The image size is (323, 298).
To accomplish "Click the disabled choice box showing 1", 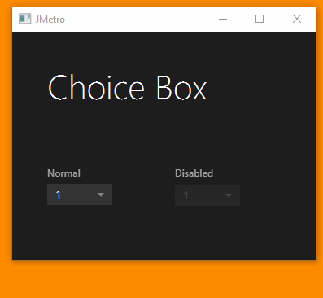I will tap(207, 195).
